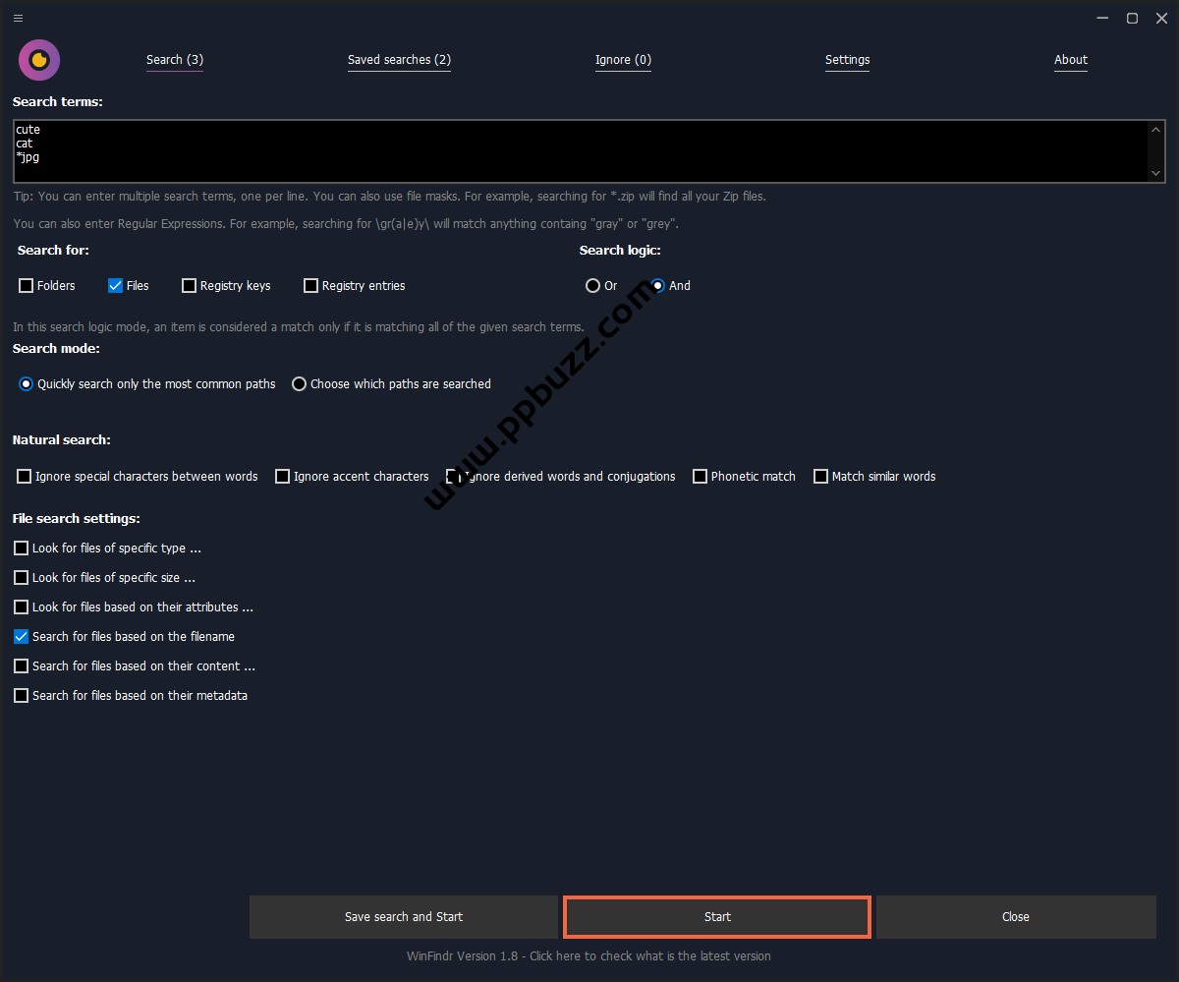1179x982 pixels.
Task: Click the Start button
Action: click(717, 917)
